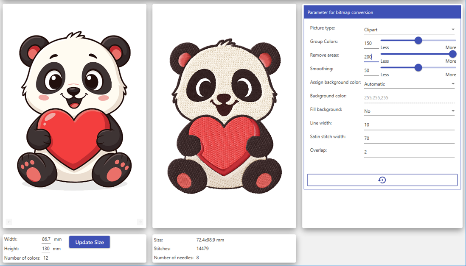Open the Fill background dropdown
The width and height of the screenshot is (466, 266).
point(409,111)
